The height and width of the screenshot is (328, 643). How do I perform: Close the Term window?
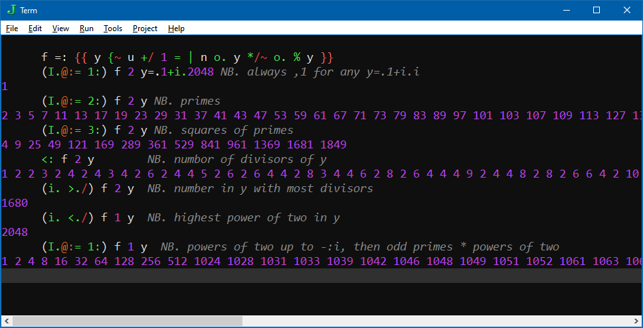pos(626,10)
